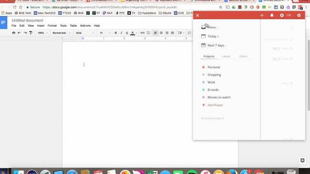Click the Untitled document title field
Screen dimensions: 310x174
point(27,20)
